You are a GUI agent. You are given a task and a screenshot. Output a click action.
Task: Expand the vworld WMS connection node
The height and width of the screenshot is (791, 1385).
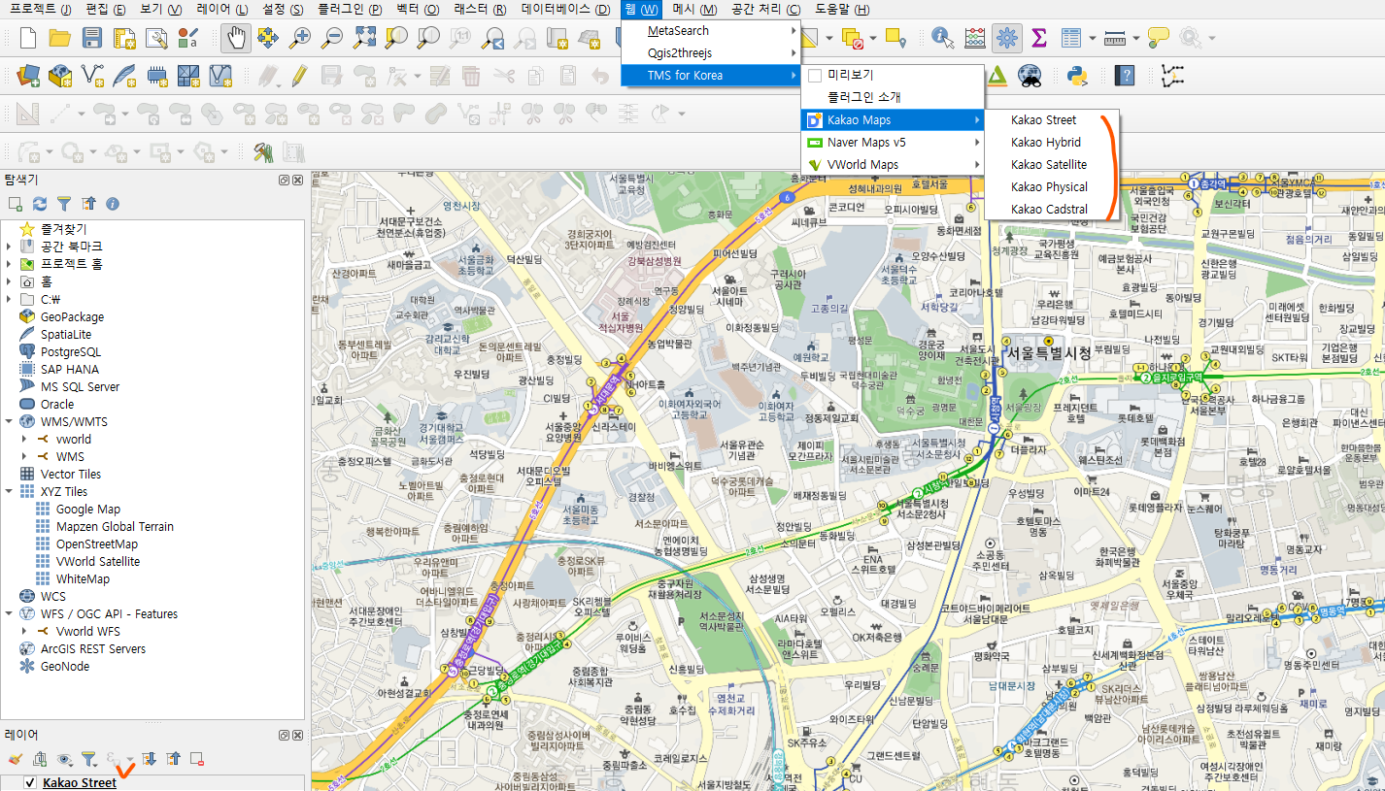click(25, 439)
